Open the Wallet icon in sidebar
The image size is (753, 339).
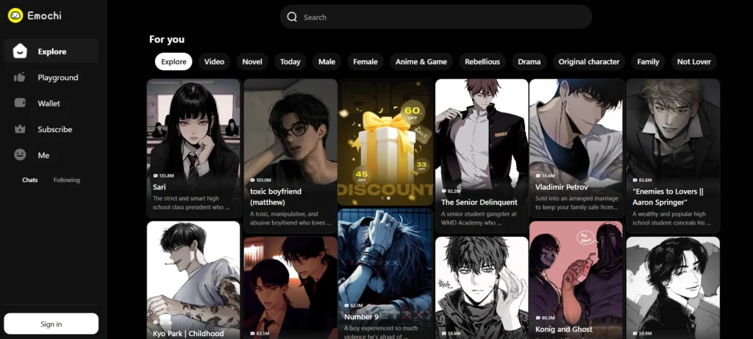(21, 103)
